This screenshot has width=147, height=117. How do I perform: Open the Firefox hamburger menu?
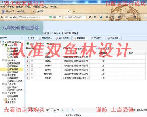coord(146,17)
